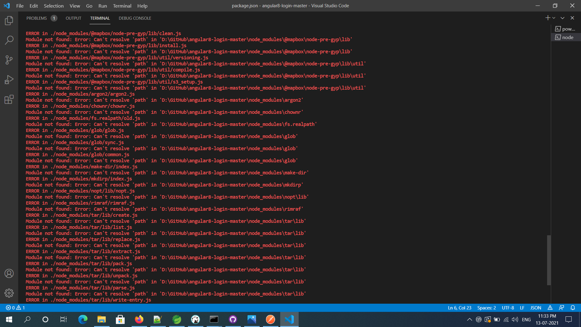Open the maximize panel chevron
This screenshot has width=581, height=327.
(562, 18)
